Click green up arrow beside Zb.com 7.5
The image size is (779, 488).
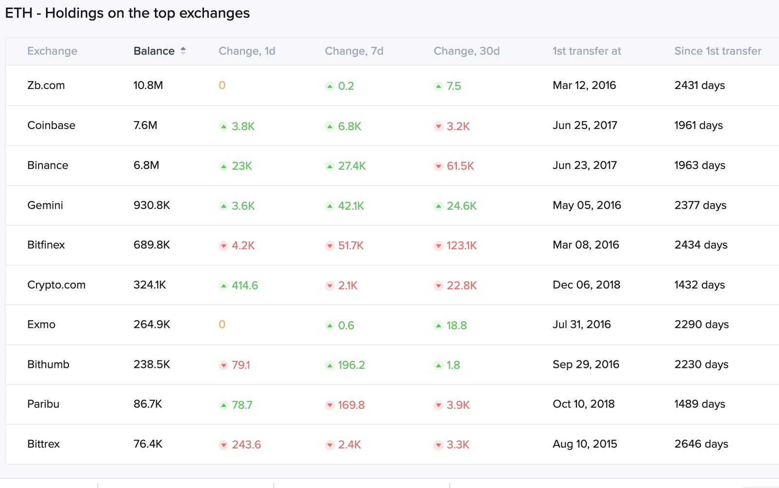[438, 87]
